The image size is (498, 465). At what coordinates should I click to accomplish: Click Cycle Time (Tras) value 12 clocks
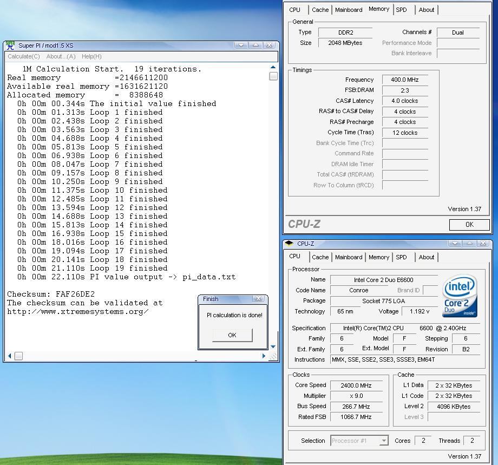(405, 133)
